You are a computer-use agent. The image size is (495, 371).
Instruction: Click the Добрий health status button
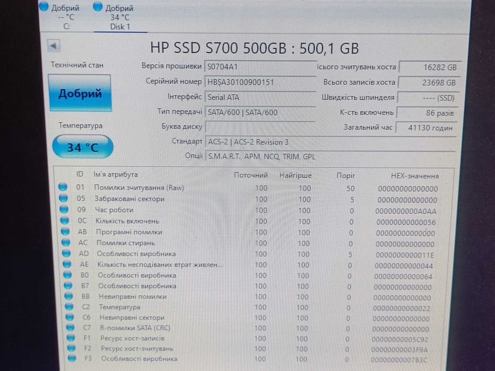pyautogui.click(x=80, y=93)
